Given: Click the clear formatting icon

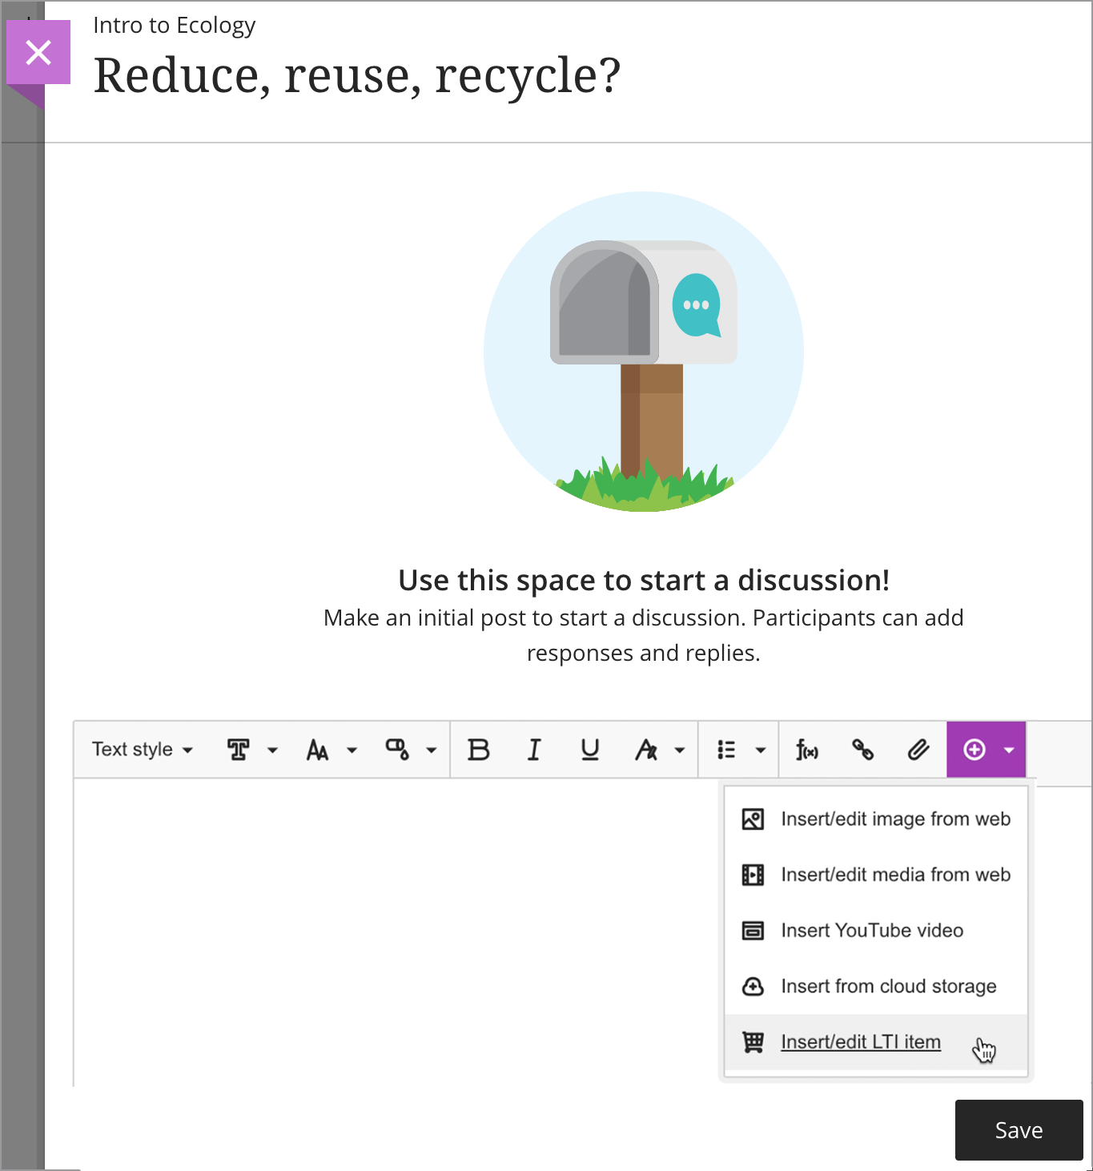Looking at the screenshot, I should [x=646, y=750].
